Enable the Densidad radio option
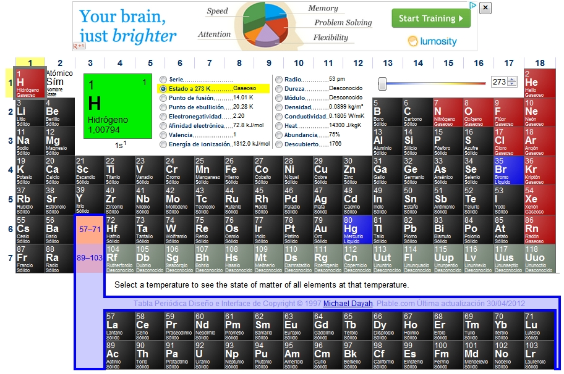564x374 pixels. pyautogui.click(x=279, y=107)
